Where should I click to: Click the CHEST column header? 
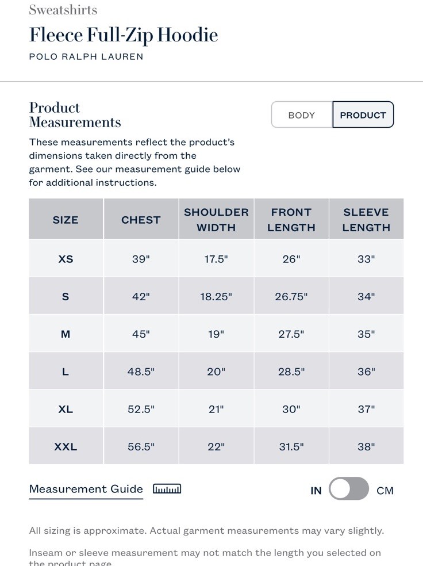pos(141,220)
